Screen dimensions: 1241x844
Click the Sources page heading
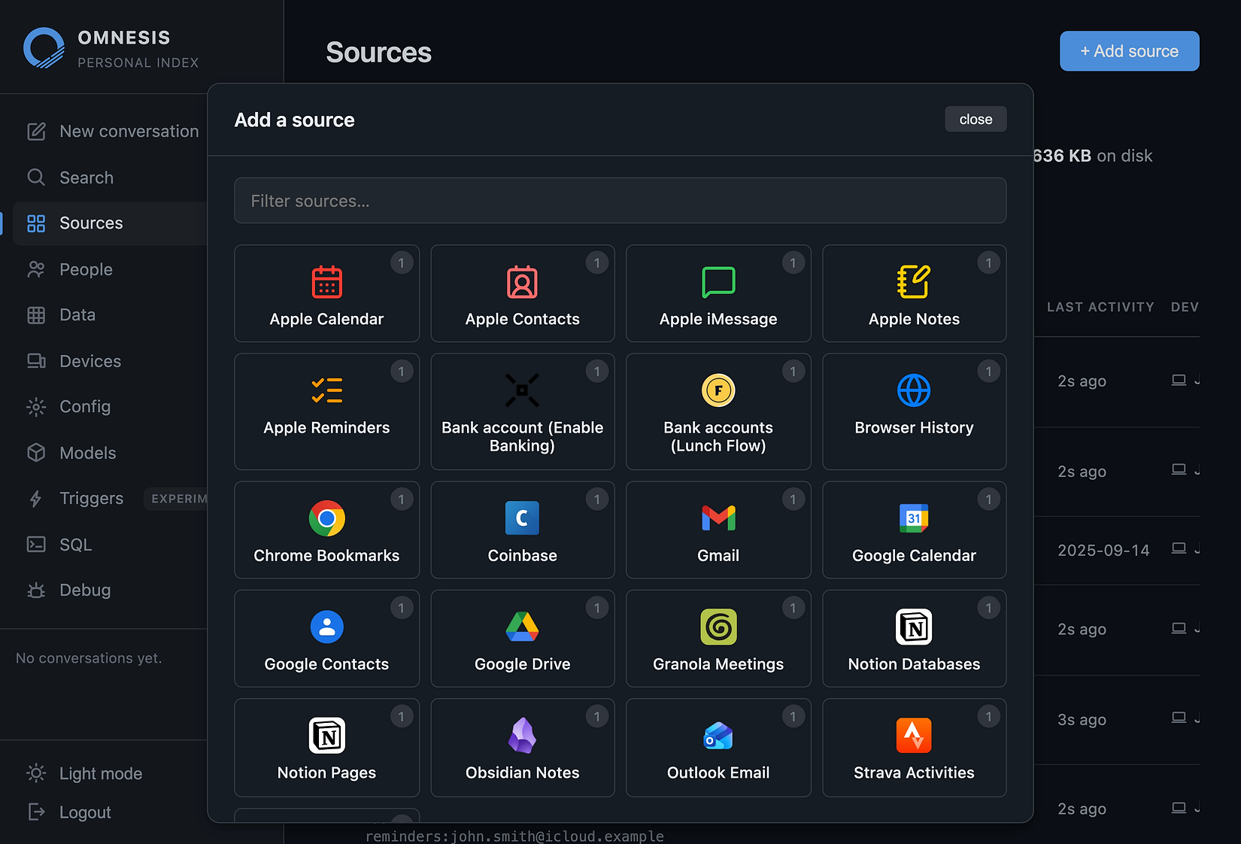coord(378,53)
